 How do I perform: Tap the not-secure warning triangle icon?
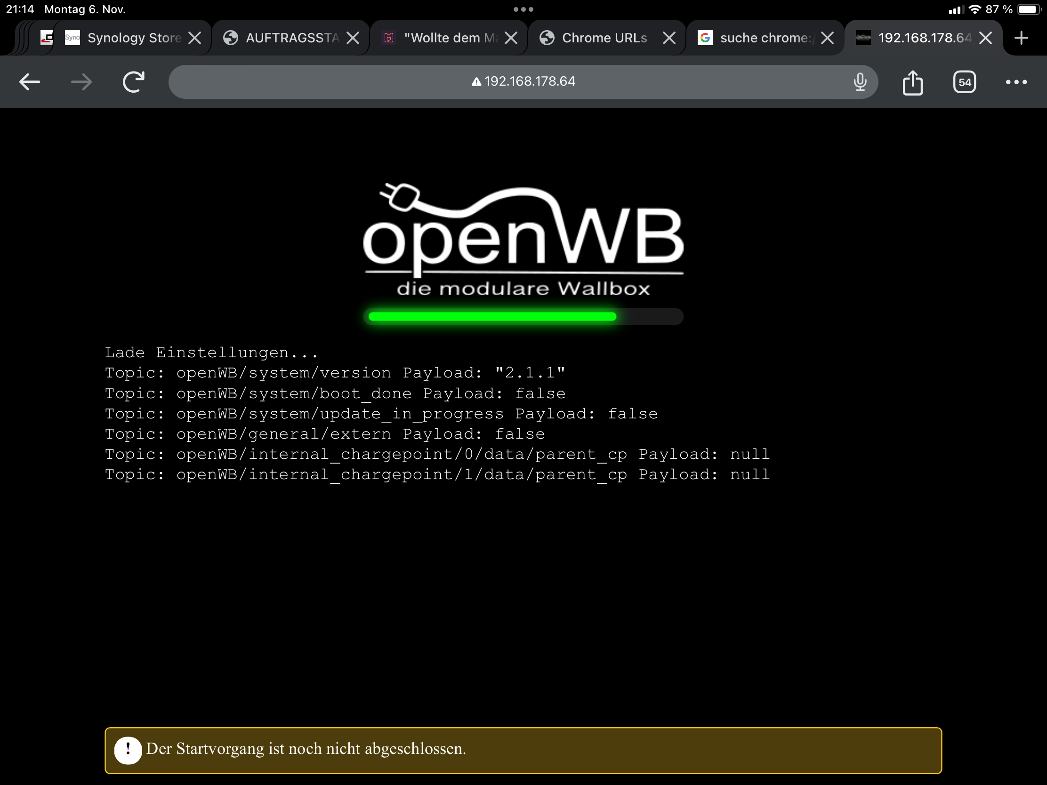[x=476, y=82]
